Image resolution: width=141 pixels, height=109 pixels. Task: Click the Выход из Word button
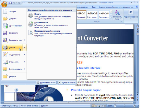67,83
